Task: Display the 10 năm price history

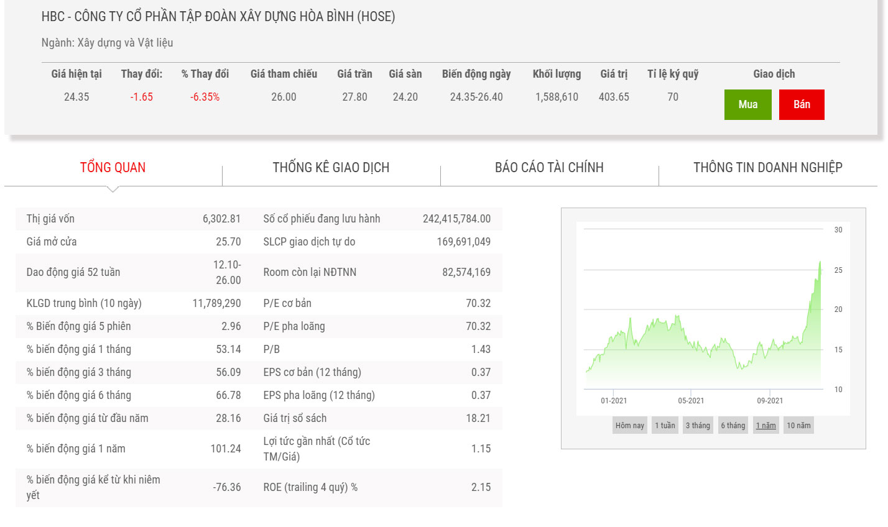Action: coord(798,426)
